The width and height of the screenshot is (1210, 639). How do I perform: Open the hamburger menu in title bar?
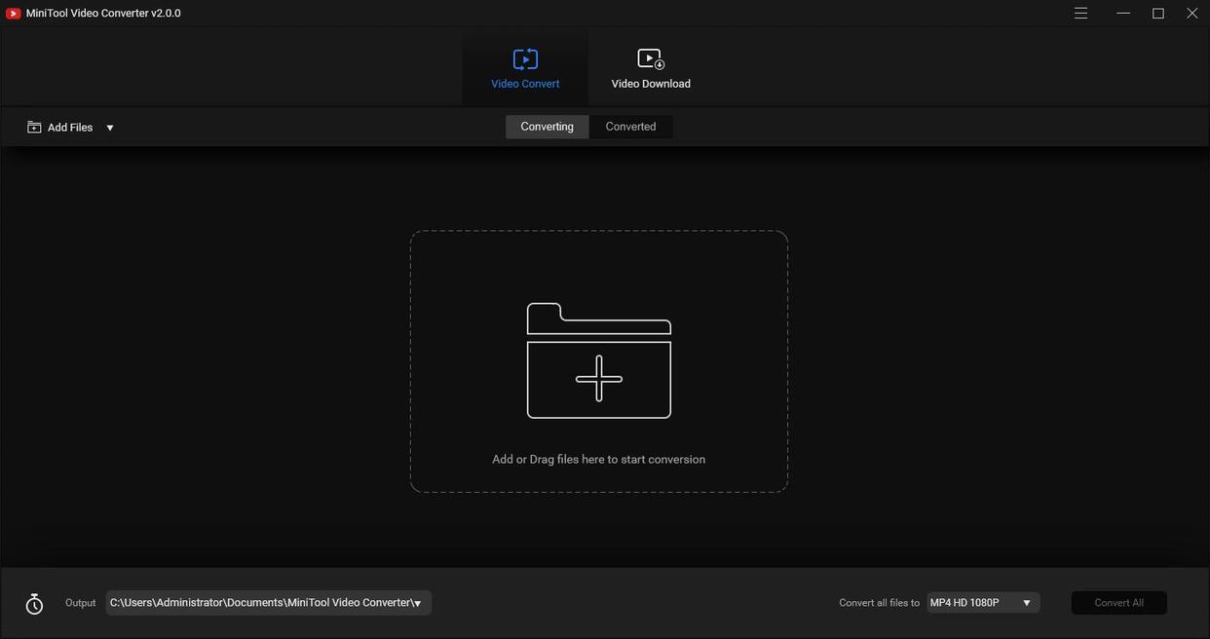click(1080, 14)
